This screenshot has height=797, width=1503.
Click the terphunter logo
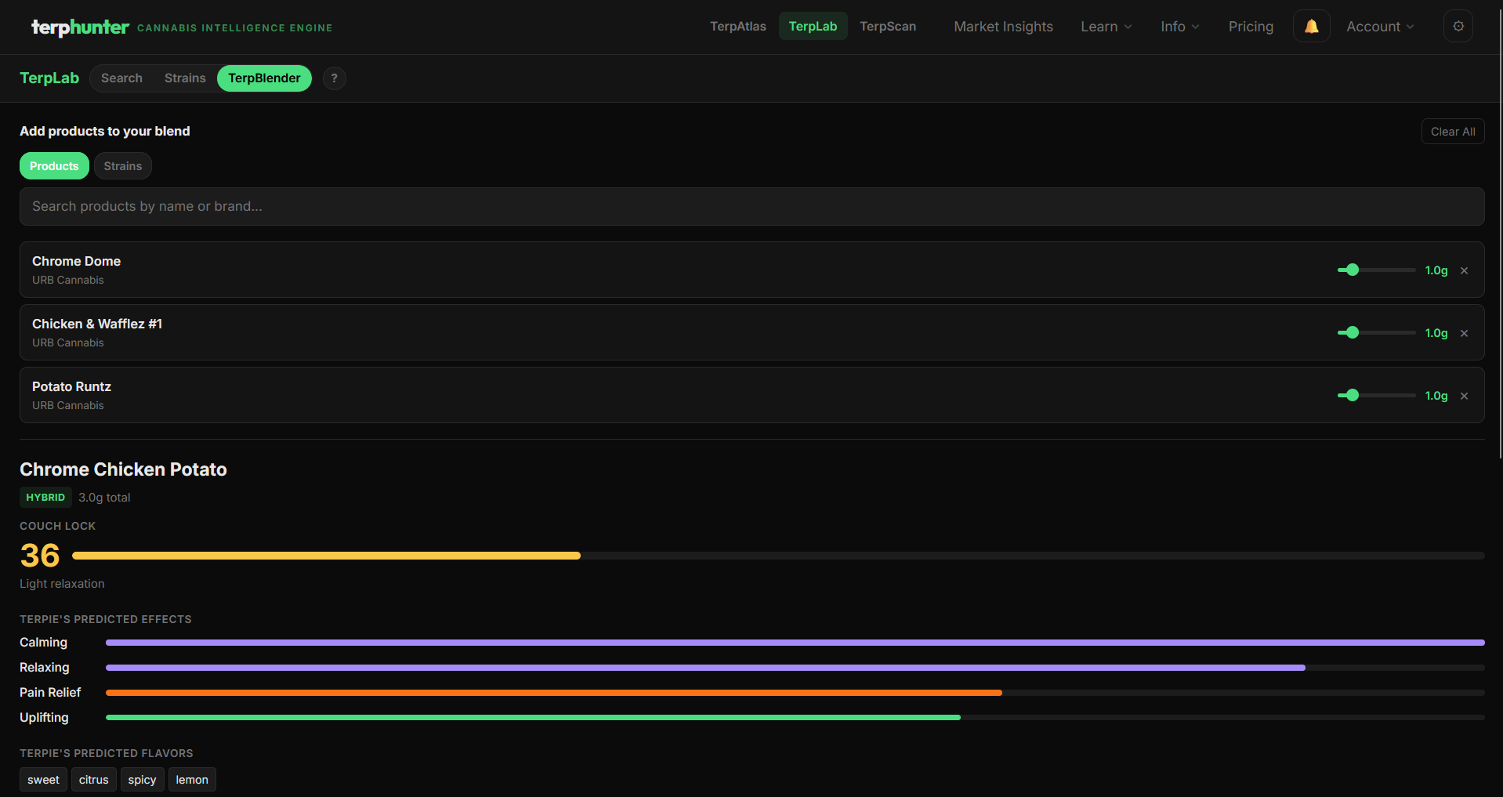[80, 27]
